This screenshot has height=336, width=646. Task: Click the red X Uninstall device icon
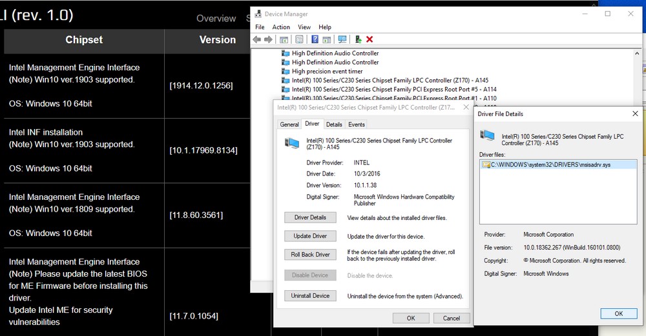coord(370,39)
